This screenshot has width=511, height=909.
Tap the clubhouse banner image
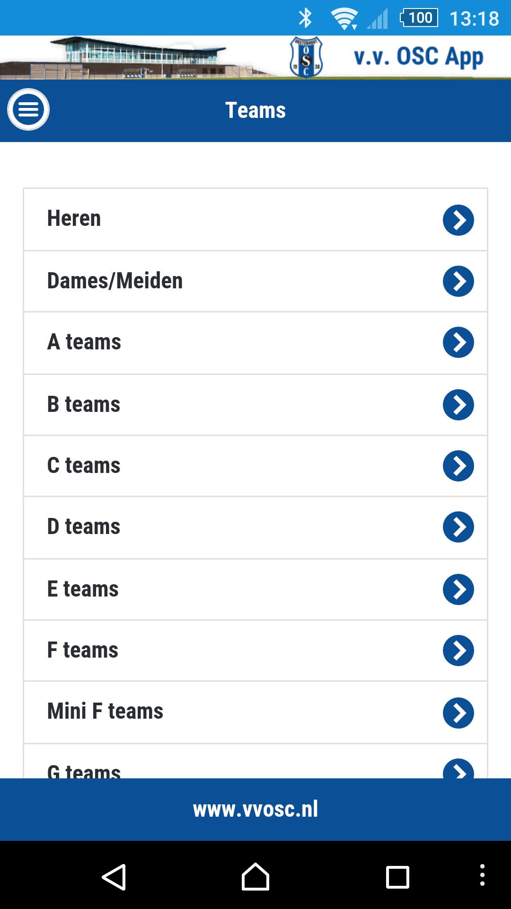coord(137,58)
